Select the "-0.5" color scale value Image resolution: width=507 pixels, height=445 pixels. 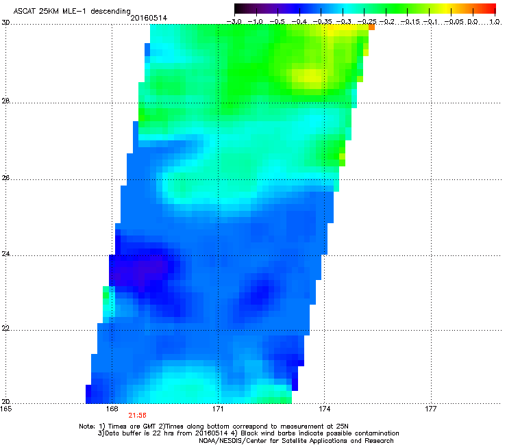pyautogui.click(x=277, y=22)
